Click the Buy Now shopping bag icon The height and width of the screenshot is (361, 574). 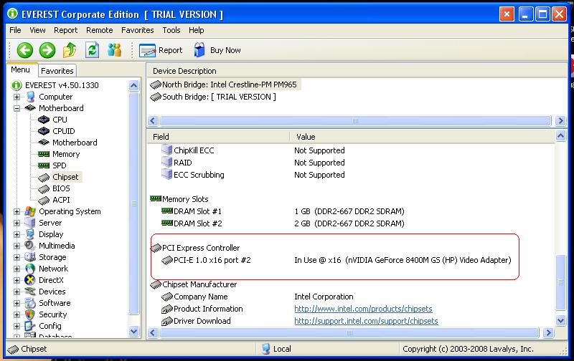199,50
